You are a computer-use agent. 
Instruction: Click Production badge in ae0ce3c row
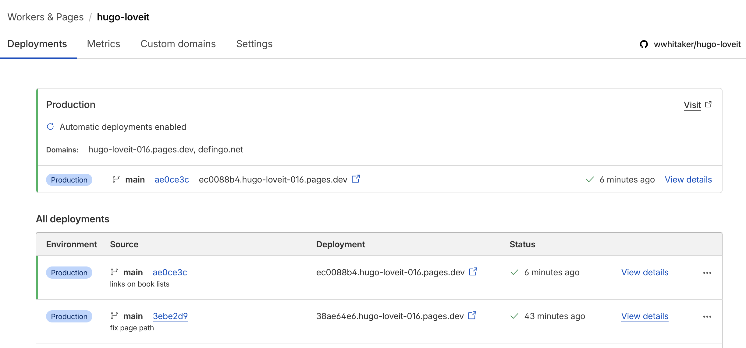[x=69, y=273]
